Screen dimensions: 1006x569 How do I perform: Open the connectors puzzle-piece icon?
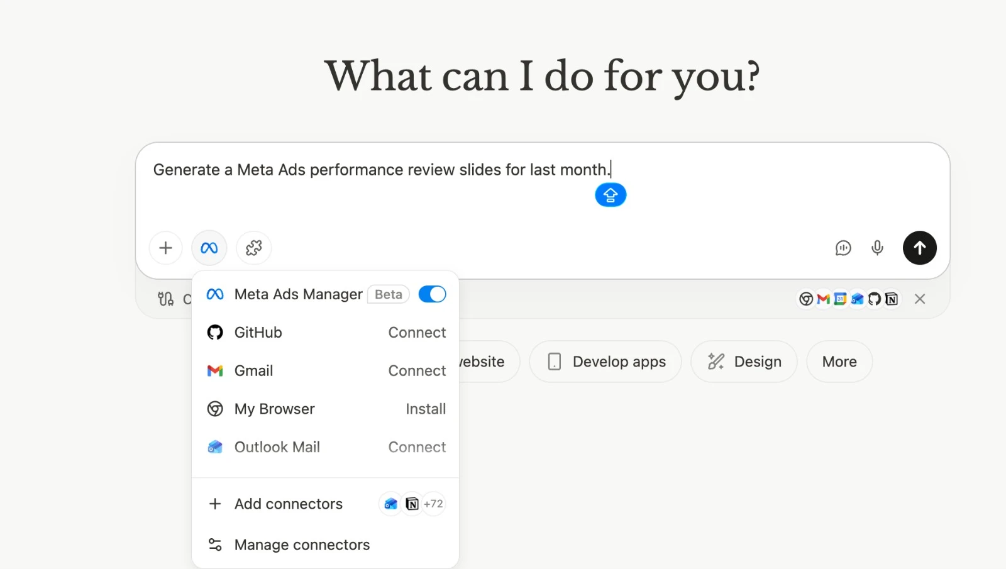pyautogui.click(x=253, y=248)
